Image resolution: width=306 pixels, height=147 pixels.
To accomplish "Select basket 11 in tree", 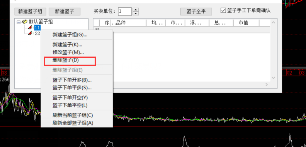I will tap(37, 28).
